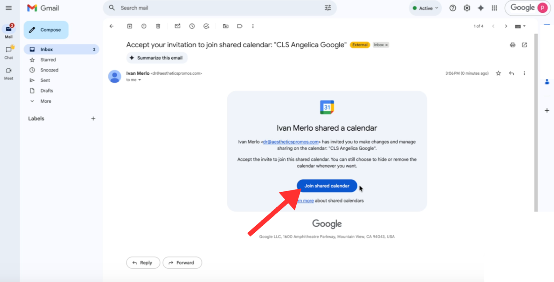Open Support help icon
This screenshot has height=282, width=554.
pos(453,8)
